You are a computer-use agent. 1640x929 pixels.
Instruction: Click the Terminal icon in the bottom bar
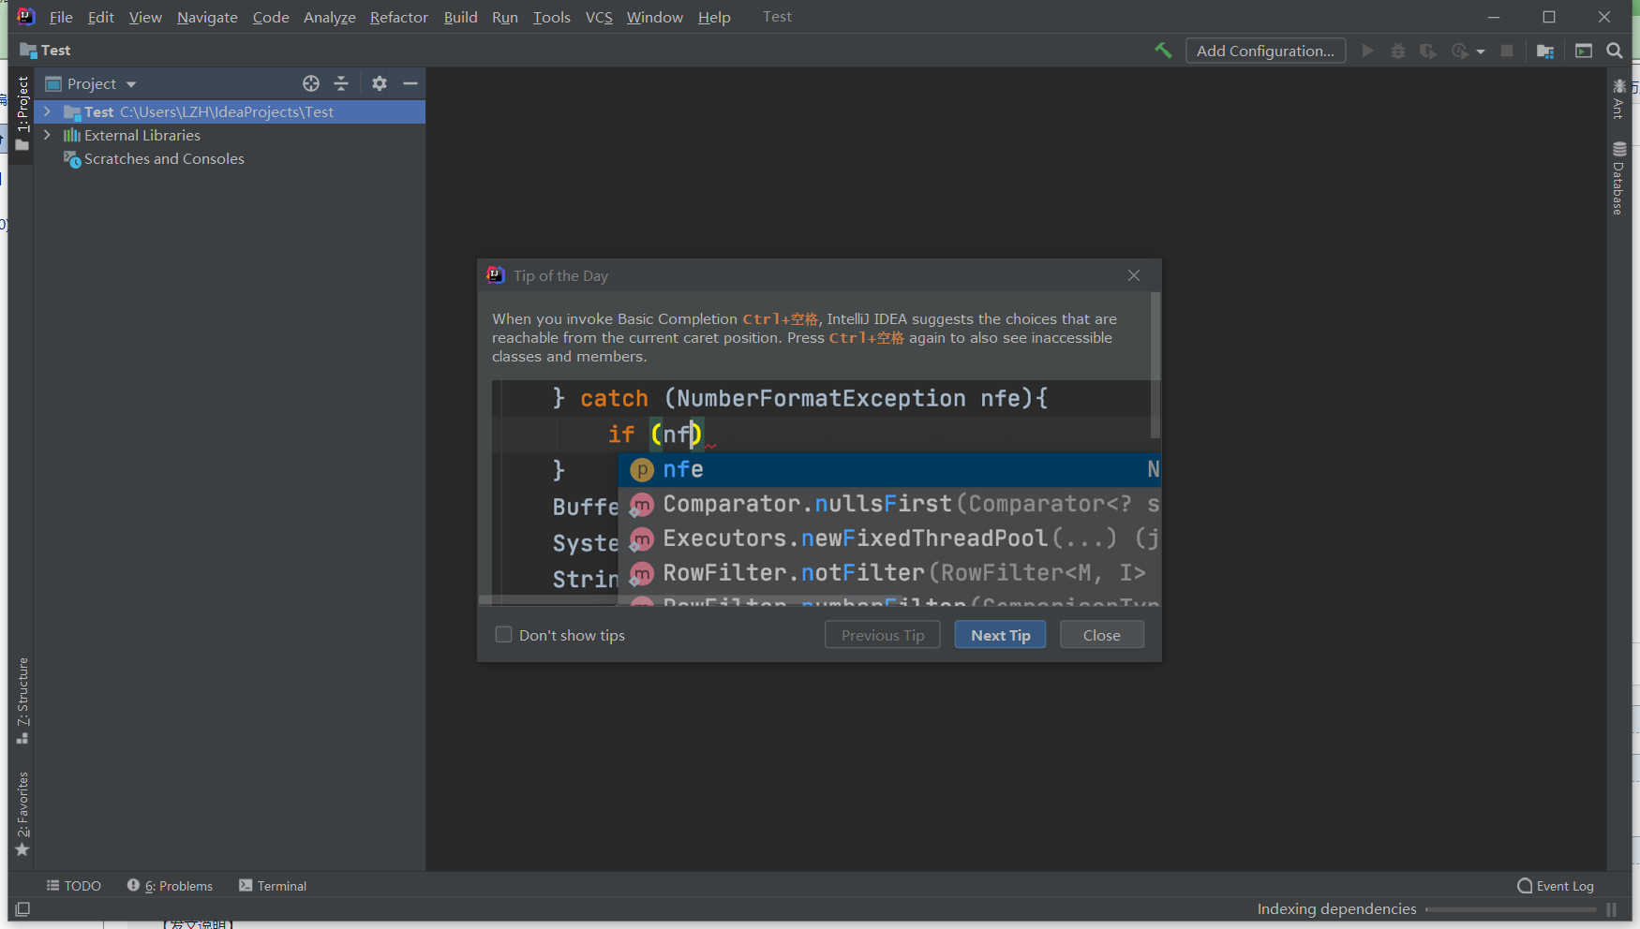click(x=246, y=885)
